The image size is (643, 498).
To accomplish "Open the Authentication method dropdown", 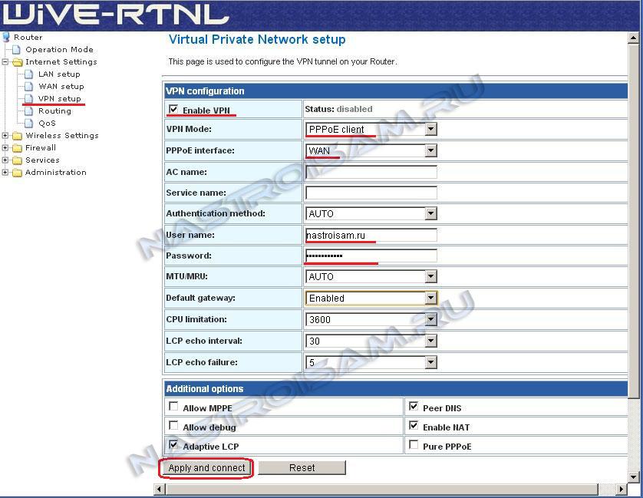I will click(430, 214).
